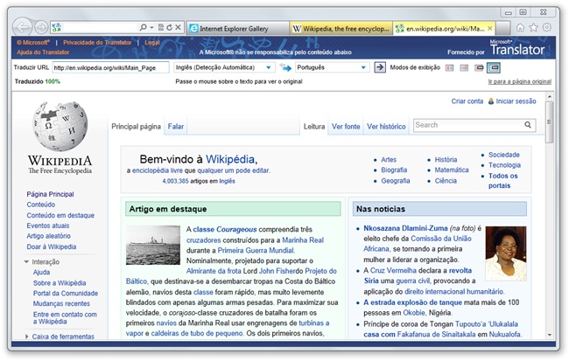
Task: Click the compatibility view icon in address bar
Action: (161, 27)
